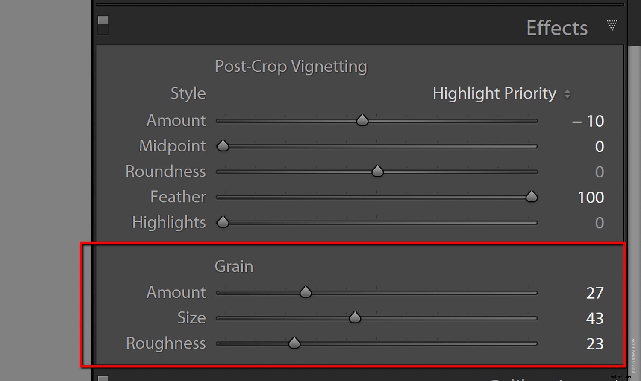Select the Roundness slider knob
The height and width of the screenshot is (381, 641).
click(x=377, y=171)
